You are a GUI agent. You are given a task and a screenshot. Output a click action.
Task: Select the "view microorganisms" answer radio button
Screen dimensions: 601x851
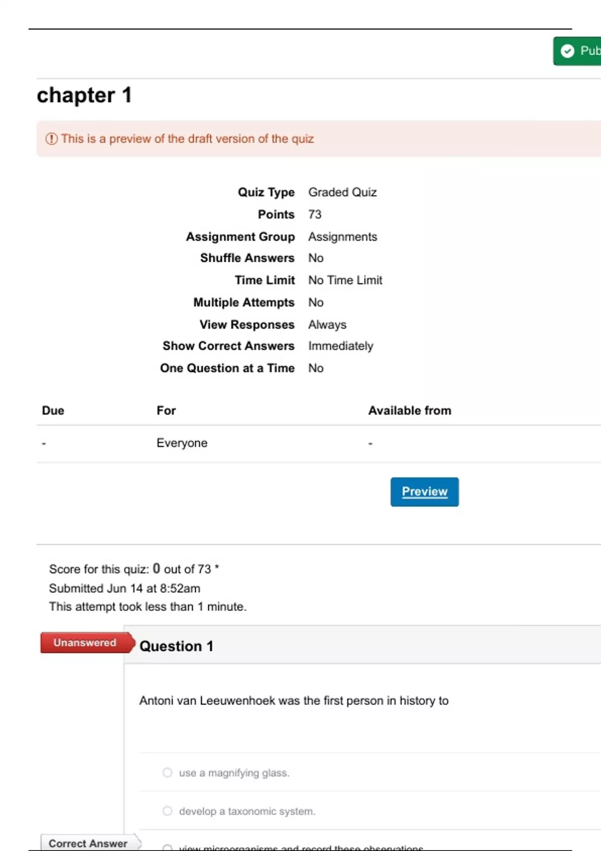point(167,847)
